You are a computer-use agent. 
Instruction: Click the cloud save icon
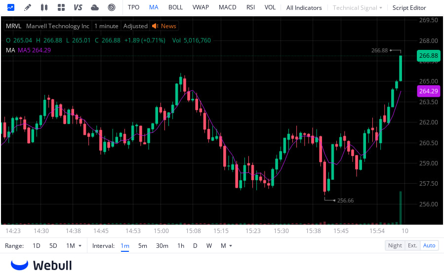(x=94, y=7)
